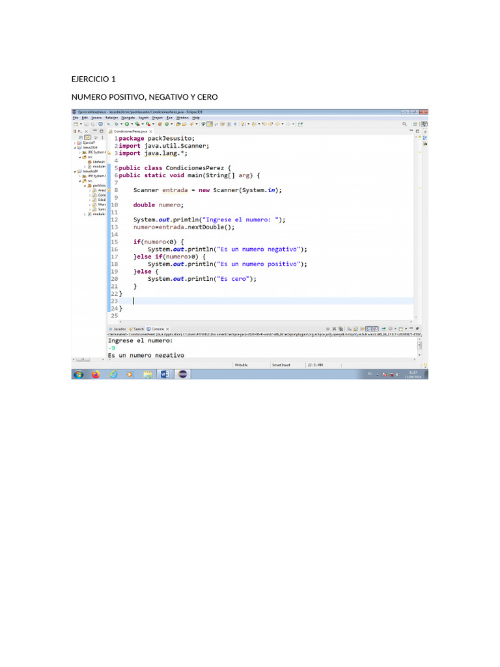The width and height of the screenshot is (500, 667).
Task: Open the New dropdown arrow in toolbar
Action: tap(81, 124)
